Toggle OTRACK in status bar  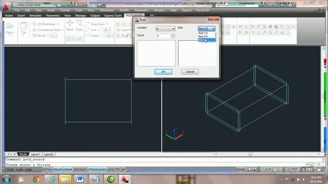click(x=93, y=170)
